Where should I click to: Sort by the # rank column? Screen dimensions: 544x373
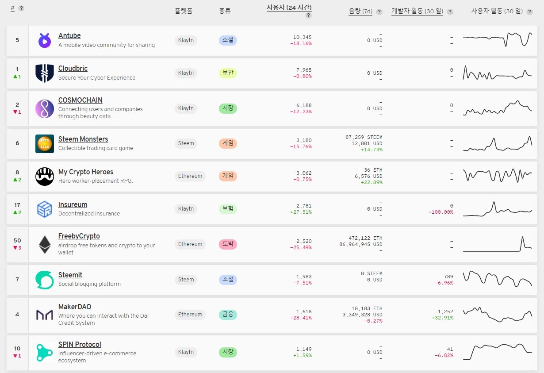pos(13,8)
